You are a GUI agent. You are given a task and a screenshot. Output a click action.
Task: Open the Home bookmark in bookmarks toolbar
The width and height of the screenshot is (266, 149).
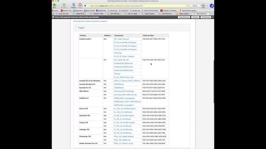(55, 10)
